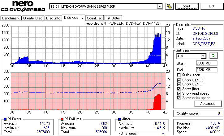Click the drive options tool icon

click(169, 6)
